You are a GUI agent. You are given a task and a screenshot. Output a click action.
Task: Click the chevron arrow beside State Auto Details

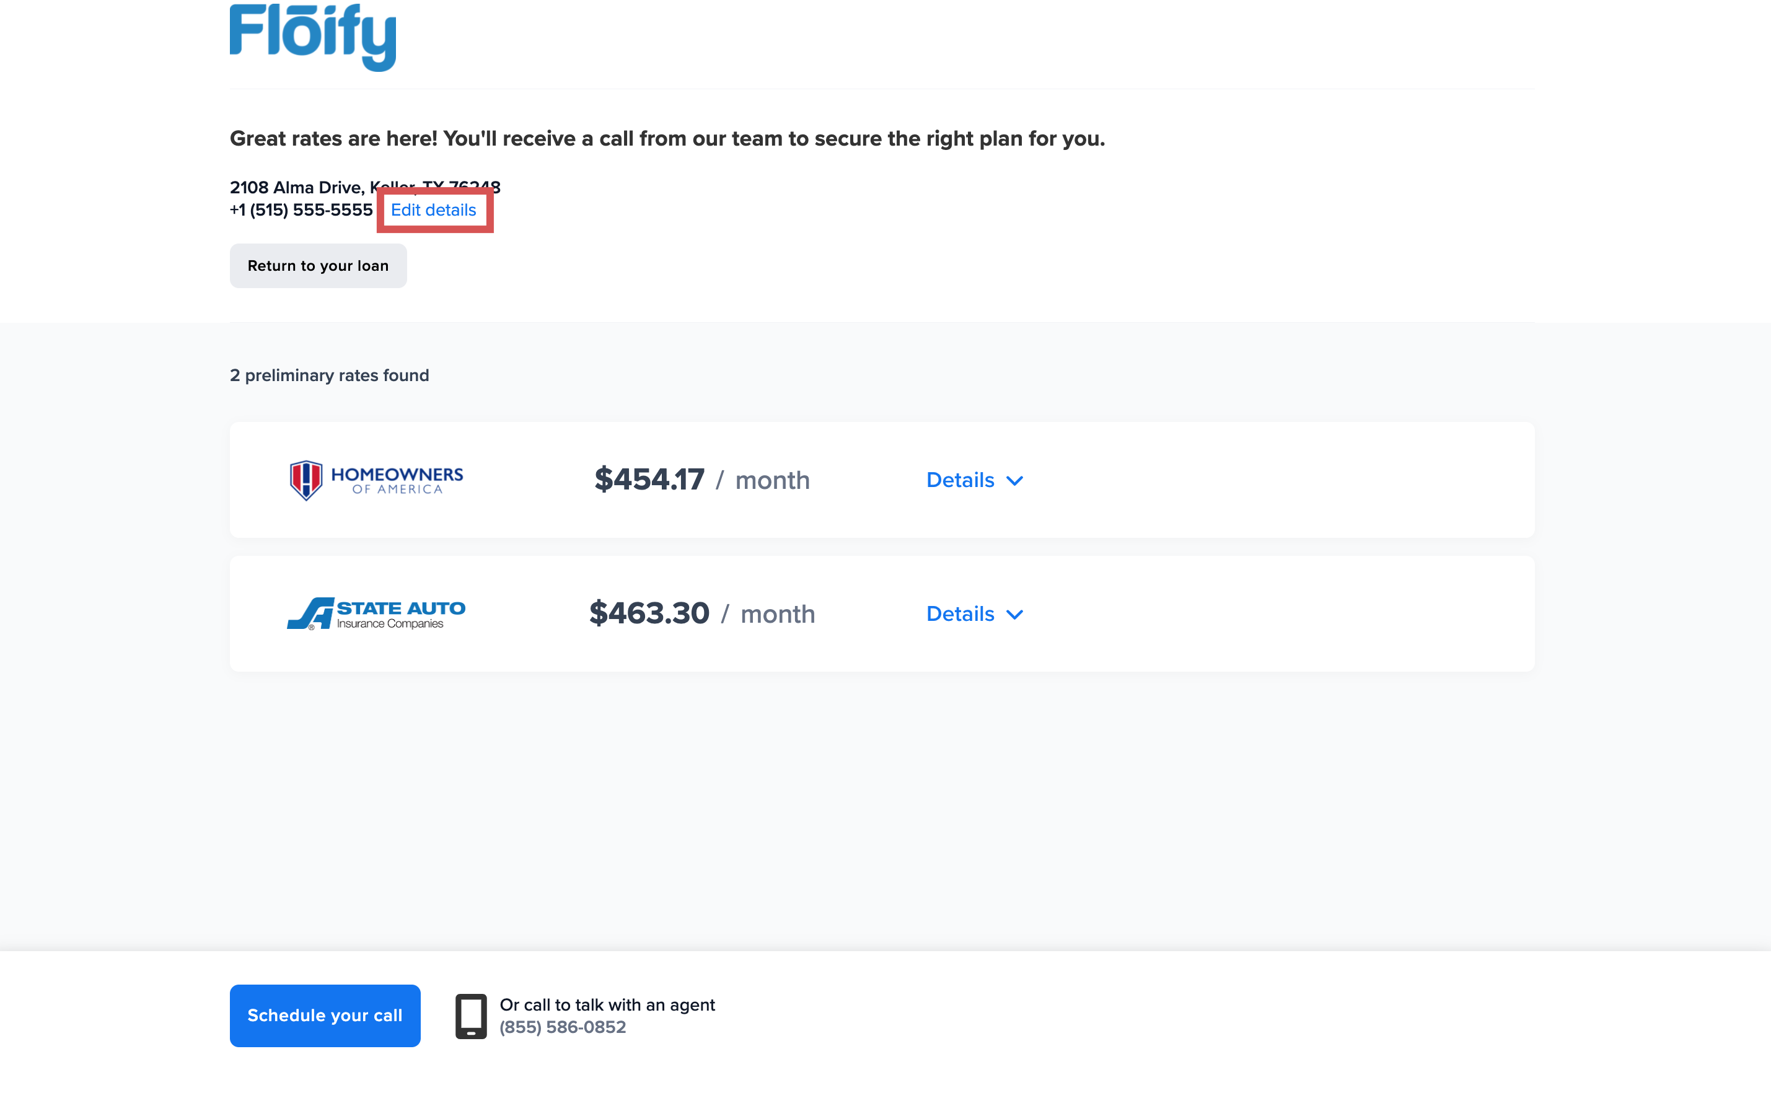click(x=1015, y=614)
